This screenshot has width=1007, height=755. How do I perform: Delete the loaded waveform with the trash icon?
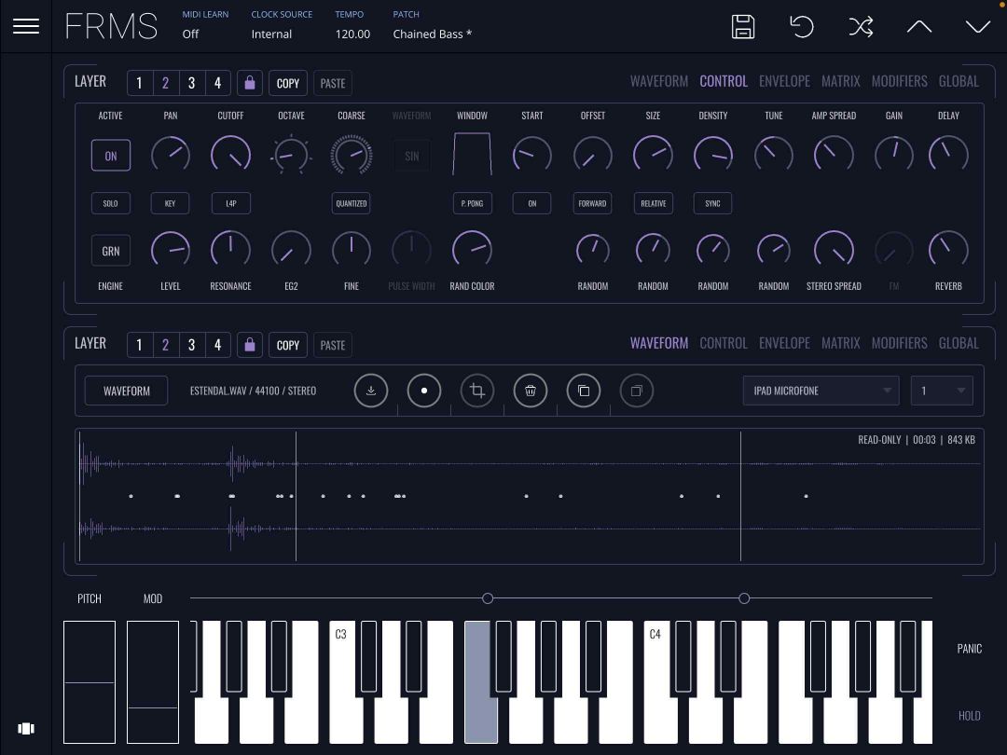(531, 391)
